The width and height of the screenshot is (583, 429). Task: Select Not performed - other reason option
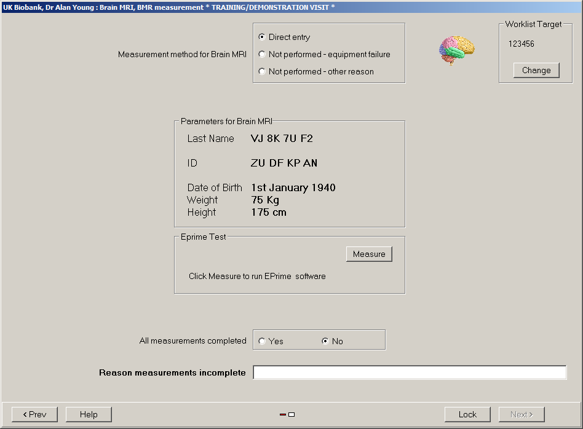pyautogui.click(x=263, y=72)
